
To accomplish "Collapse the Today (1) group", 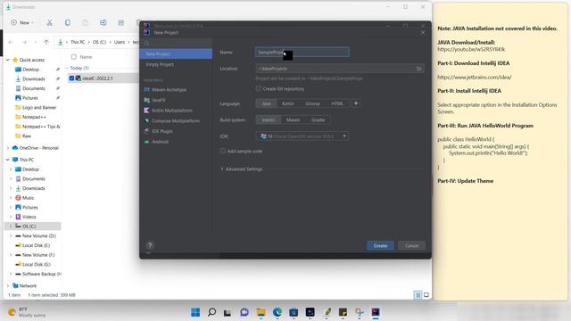I will 67,68.
